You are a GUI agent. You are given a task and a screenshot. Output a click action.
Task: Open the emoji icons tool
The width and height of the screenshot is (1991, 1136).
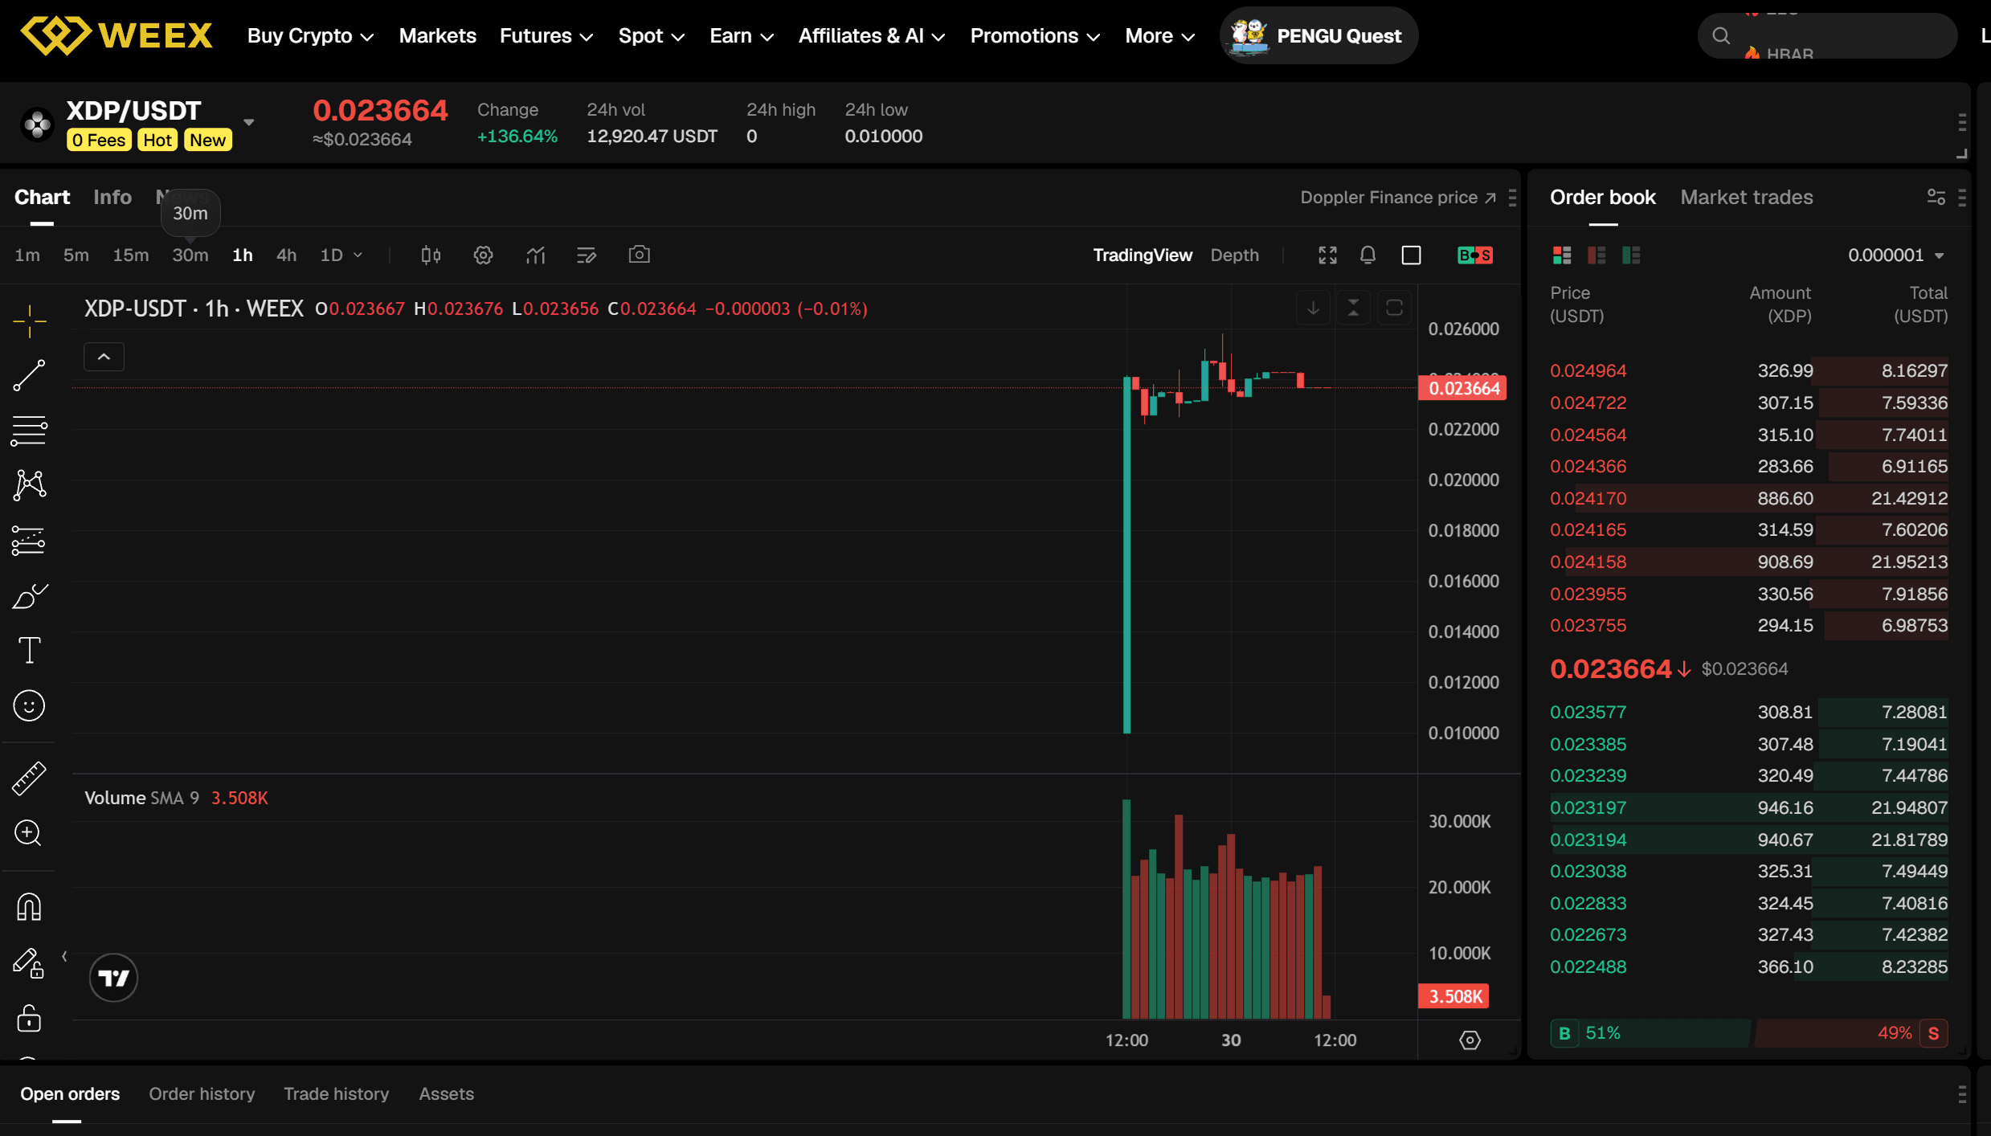[30, 705]
